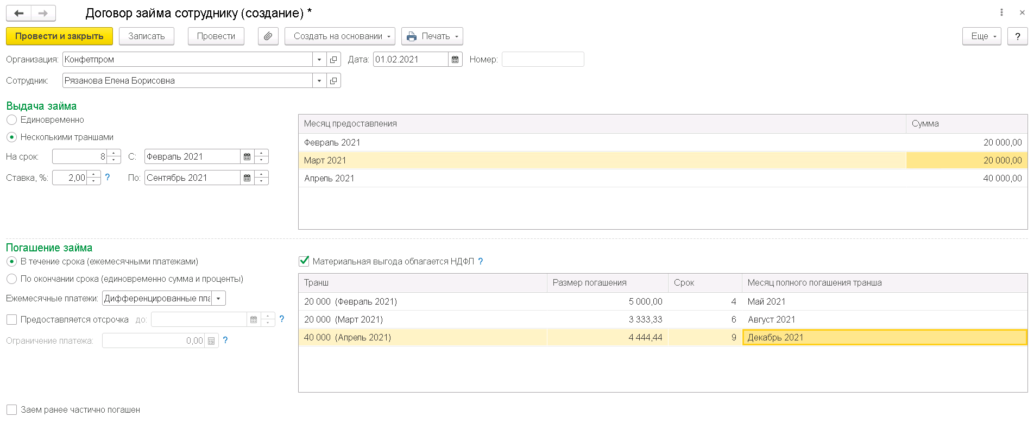Expand the Сотрудник dropdown list
This screenshot has width=1034, height=423.
pos(319,81)
